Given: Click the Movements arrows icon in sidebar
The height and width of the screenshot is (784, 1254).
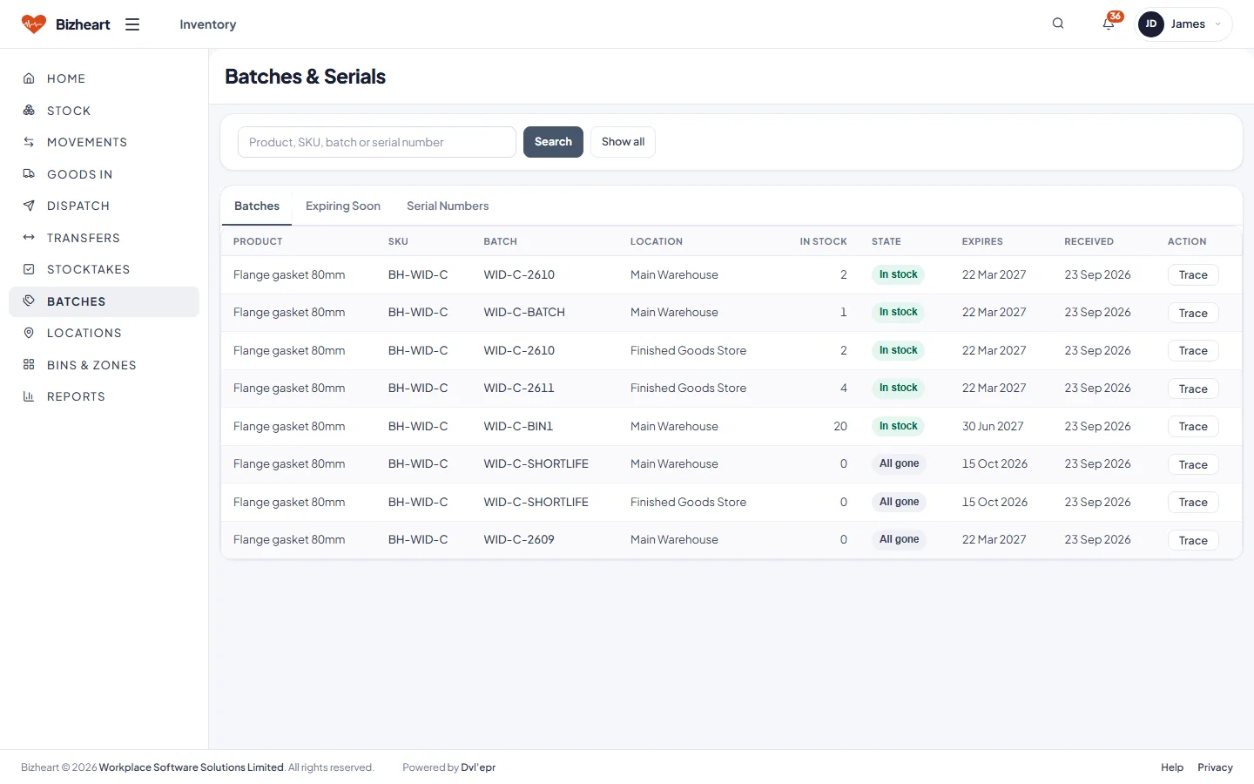Looking at the screenshot, I should (x=29, y=142).
